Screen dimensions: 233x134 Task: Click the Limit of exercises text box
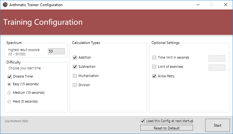click(217, 67)
